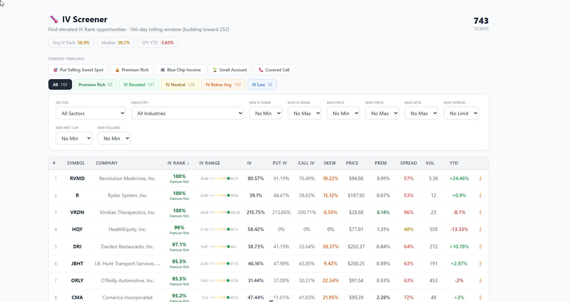Show the All 743 tickers tab

(60, 84)
